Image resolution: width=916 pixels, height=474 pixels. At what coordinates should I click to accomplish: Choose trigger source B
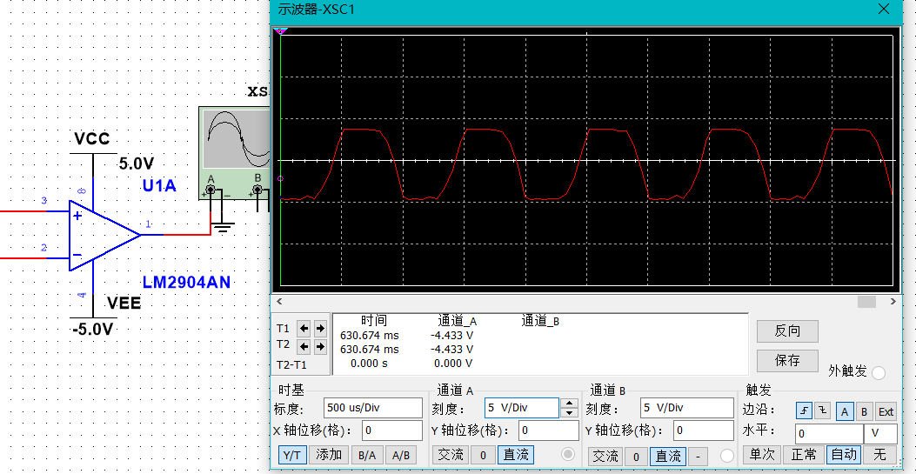click(865, 411)
